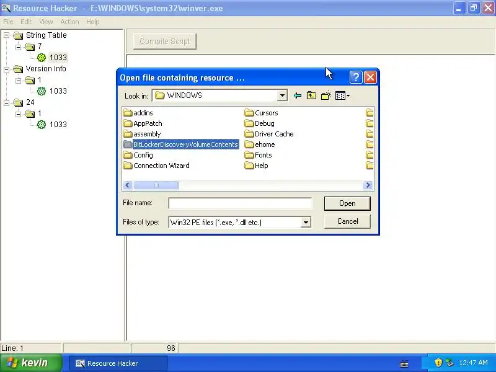Click the kevin start button
Viewport: 496px width, 372px height.
coord(32,363)
